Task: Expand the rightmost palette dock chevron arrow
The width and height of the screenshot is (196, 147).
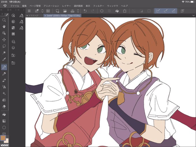Action: pos(24,10)
